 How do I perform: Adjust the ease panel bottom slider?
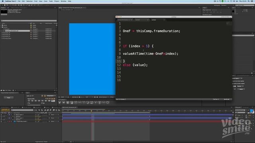click(x=34, y=105)
